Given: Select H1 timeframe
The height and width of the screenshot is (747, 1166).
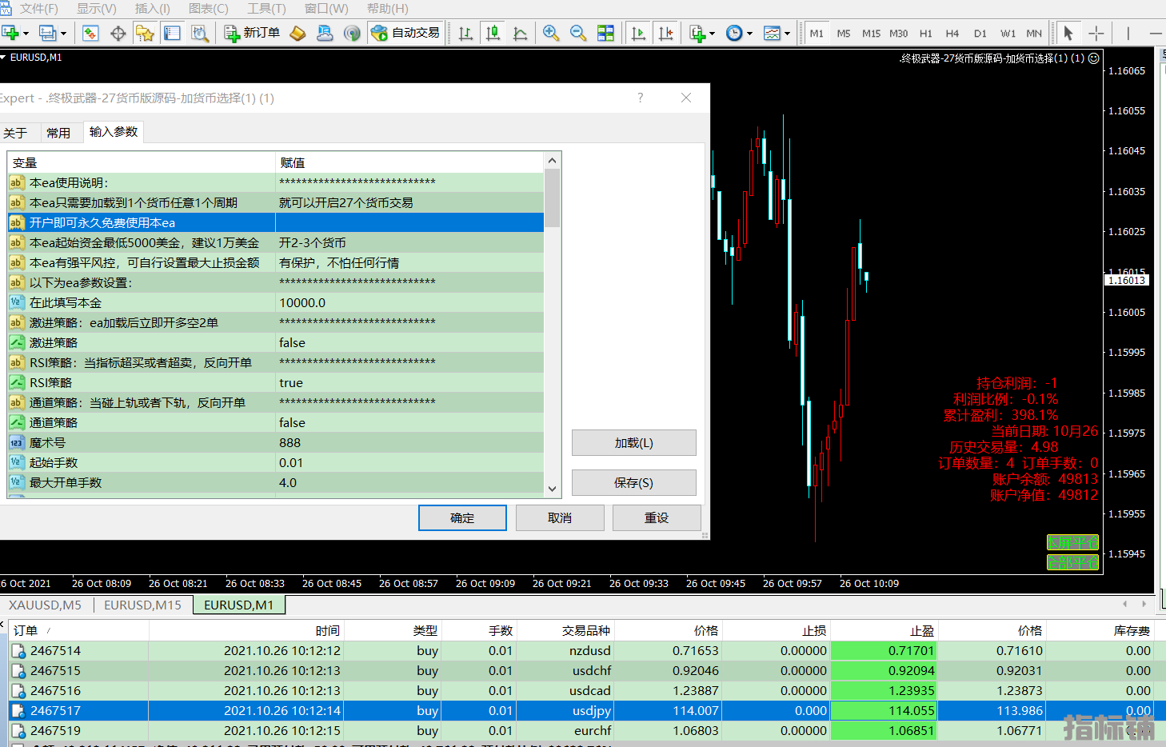Looking at the screenshot, I should point(926,33).
